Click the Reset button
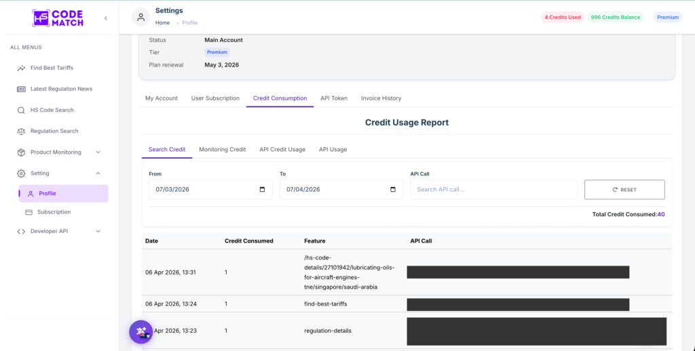This screenshot has height=351, width=695. 624,190
